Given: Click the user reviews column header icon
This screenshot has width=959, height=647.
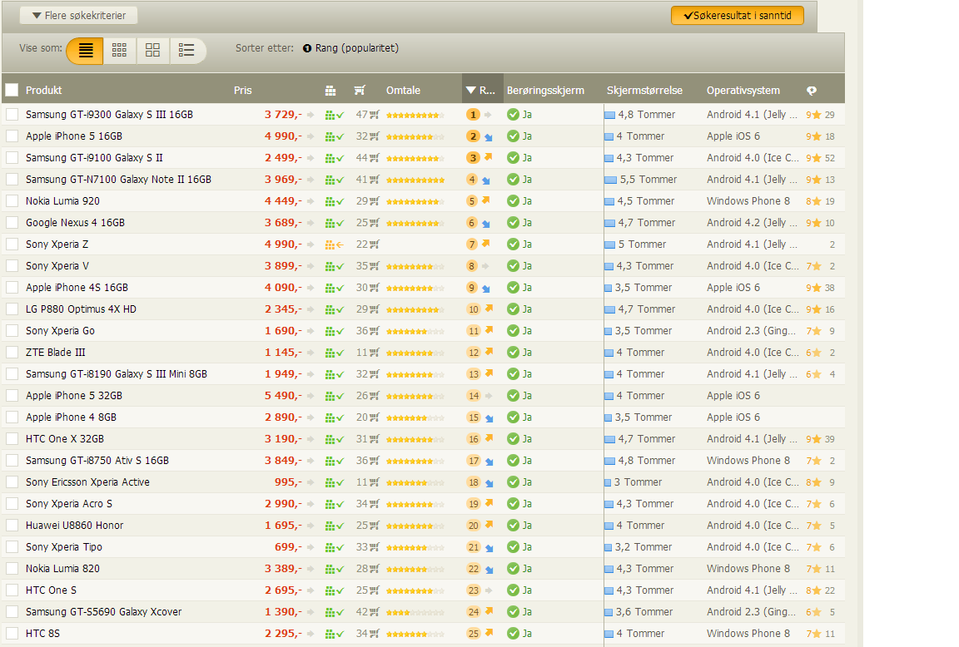Looking at the screenshot, I should 812,91.
